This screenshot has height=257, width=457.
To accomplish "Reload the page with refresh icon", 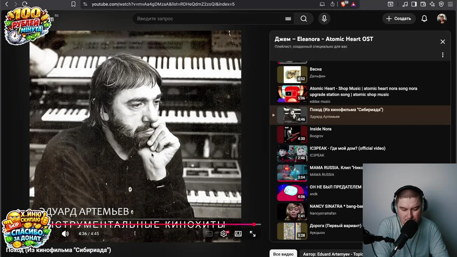I will [x=25, y=4].
